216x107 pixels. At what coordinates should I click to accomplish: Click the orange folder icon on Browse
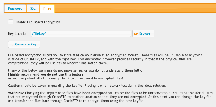coord(136,33)
